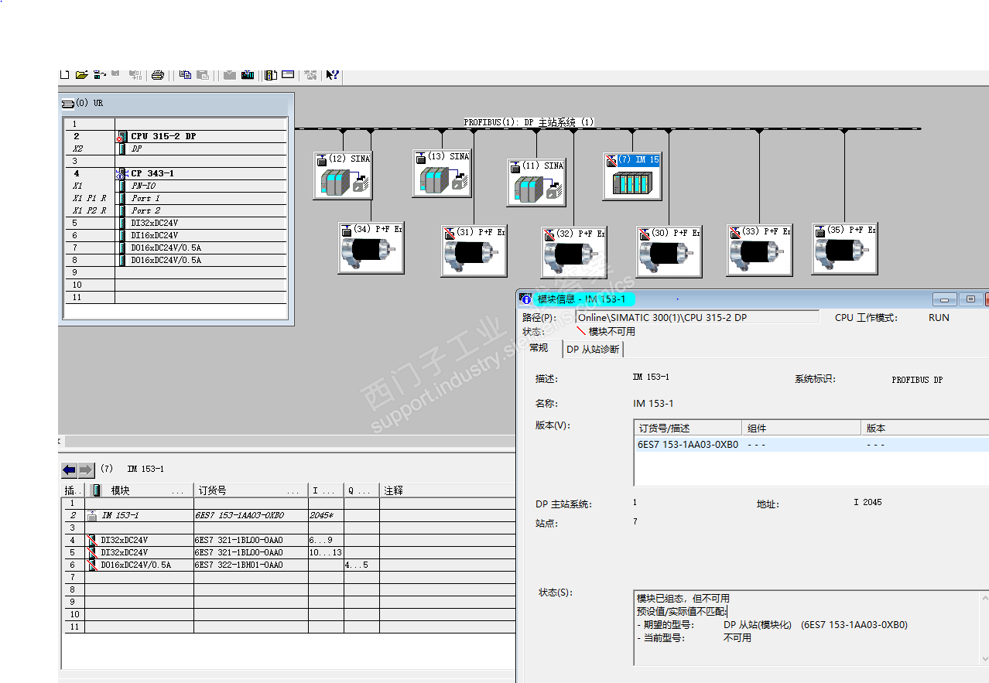Select encoder station (35) P+F
The height and width of the screenshot is (683, 989).
click(x=844, y=248)
